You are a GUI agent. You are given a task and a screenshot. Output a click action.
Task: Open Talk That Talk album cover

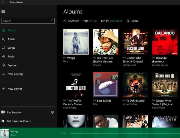[106, 42]
